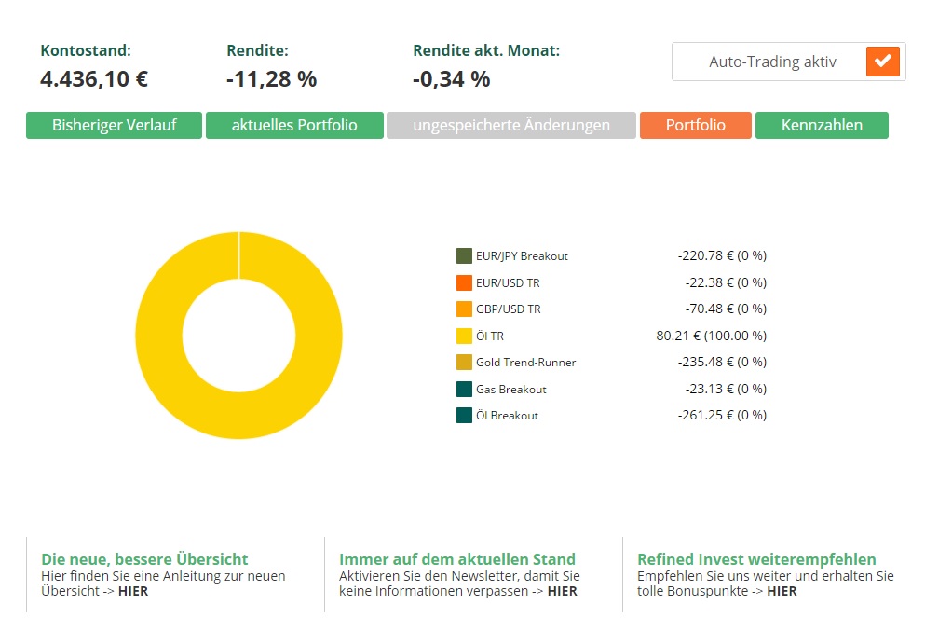Screen dimensions: 925x618
Task: Click the Gold Trend-Runner legend swatch
Action: (x=464, y=362)
